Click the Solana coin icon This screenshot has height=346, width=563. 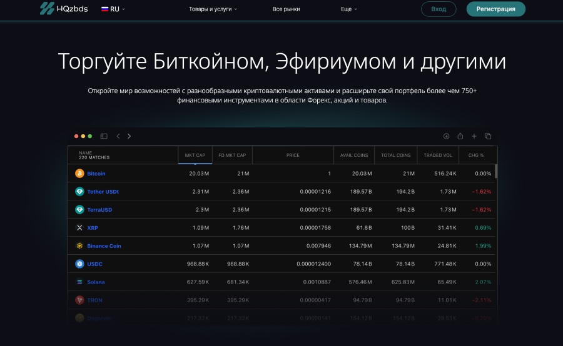(x=79, y=282)
